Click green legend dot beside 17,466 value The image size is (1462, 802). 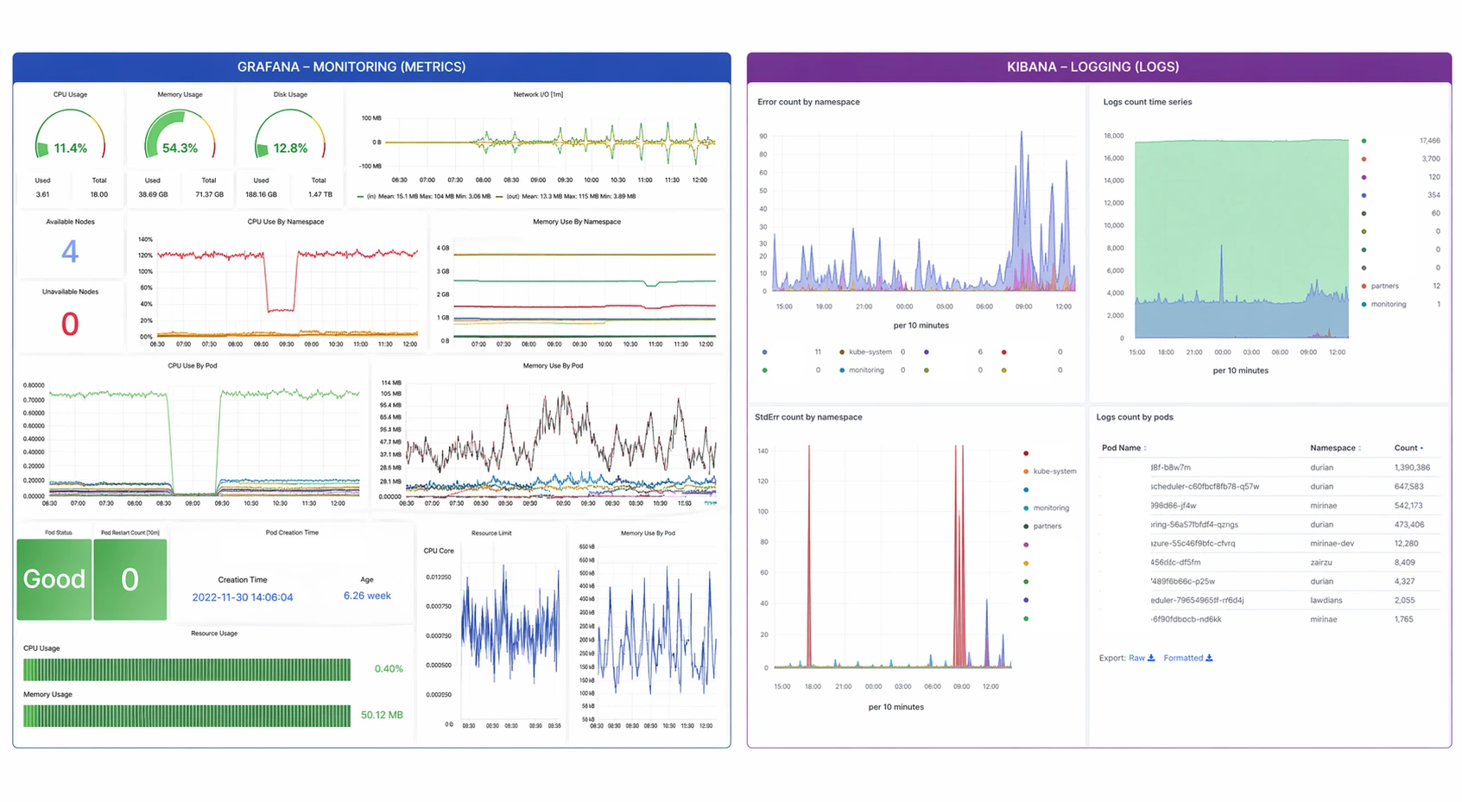click(x=1364, y=141)
